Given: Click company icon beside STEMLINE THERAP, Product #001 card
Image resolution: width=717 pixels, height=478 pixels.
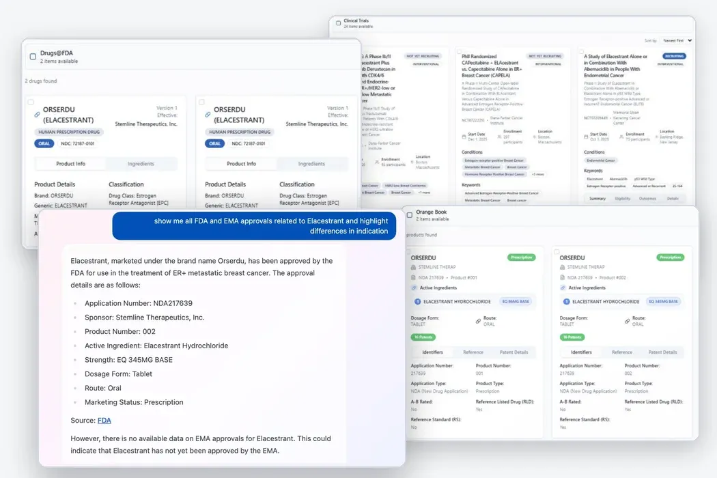Looking at the screenshot, I should click(x=413, y=267).
